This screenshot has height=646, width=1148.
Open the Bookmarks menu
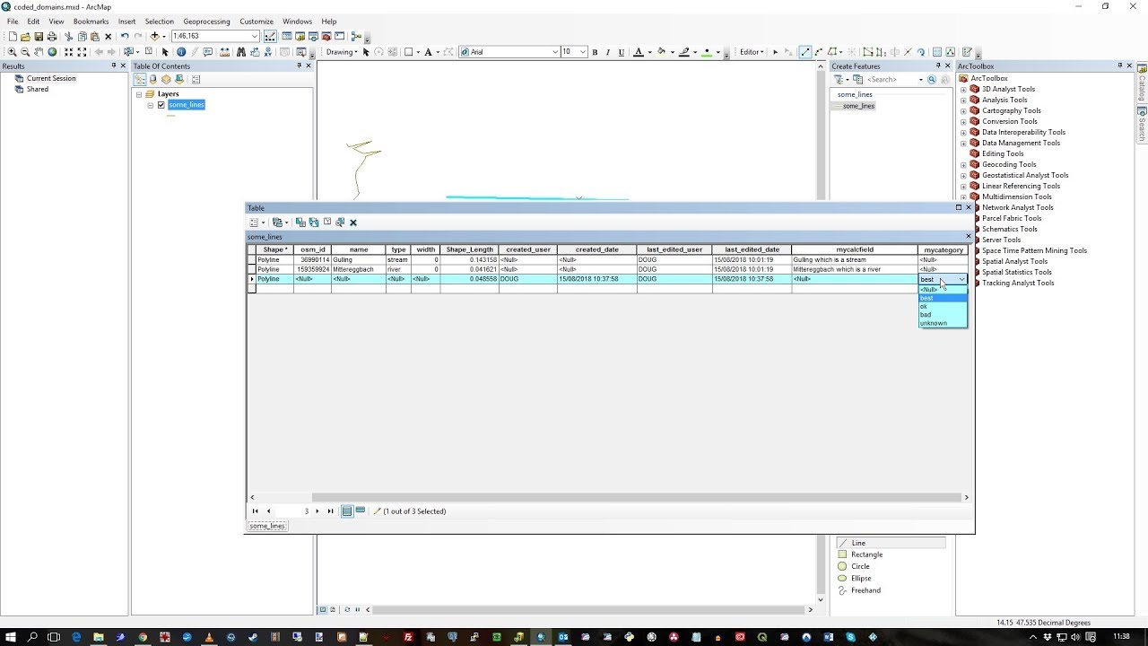tap(91, 22)
